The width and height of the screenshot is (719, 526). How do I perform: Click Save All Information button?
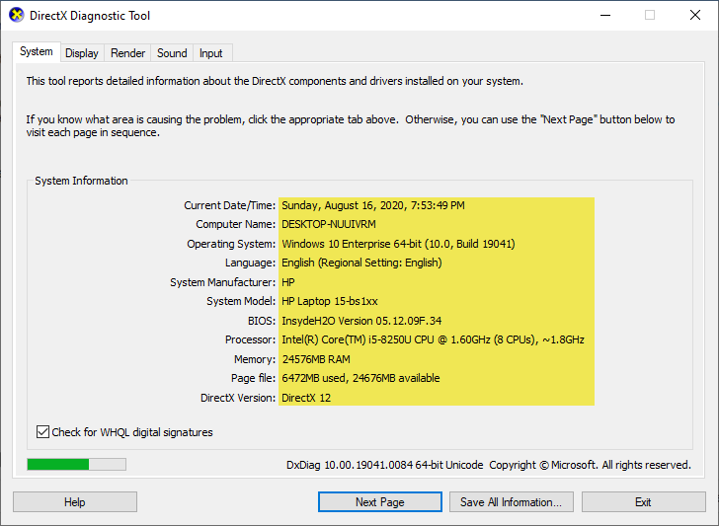click(x=512, y=502)
